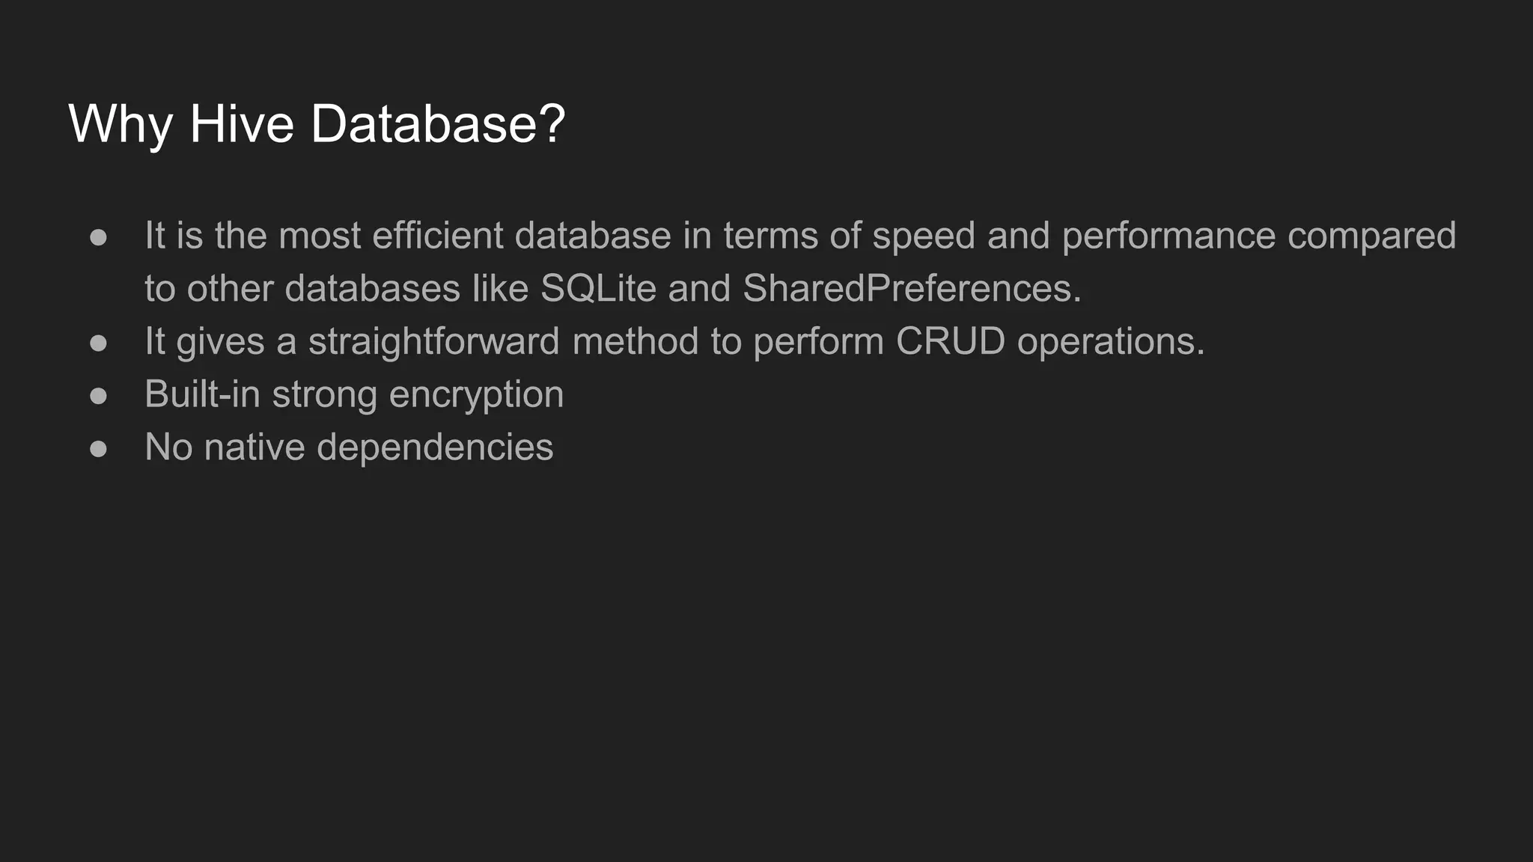Screen dimensions: 1533x862
Task: Click the word "dependencies" in last bullet
Action: 435,447
